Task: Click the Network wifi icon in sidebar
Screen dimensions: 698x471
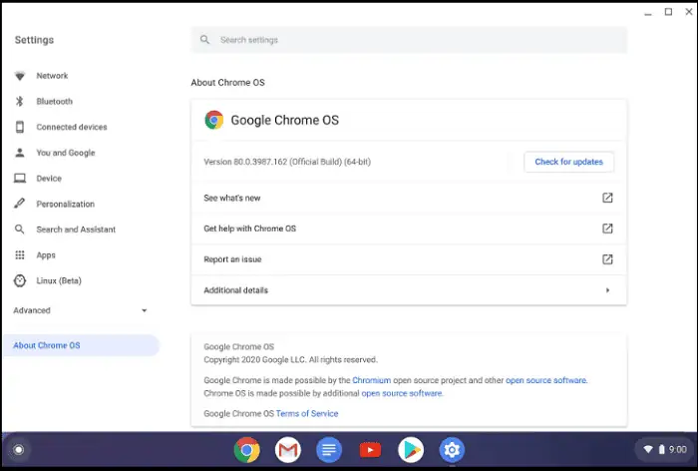Action: click(x=20, y=76)
